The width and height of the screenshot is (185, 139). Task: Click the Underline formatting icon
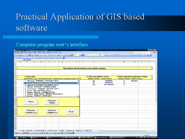pyautogui.click(x=111, y=55)
